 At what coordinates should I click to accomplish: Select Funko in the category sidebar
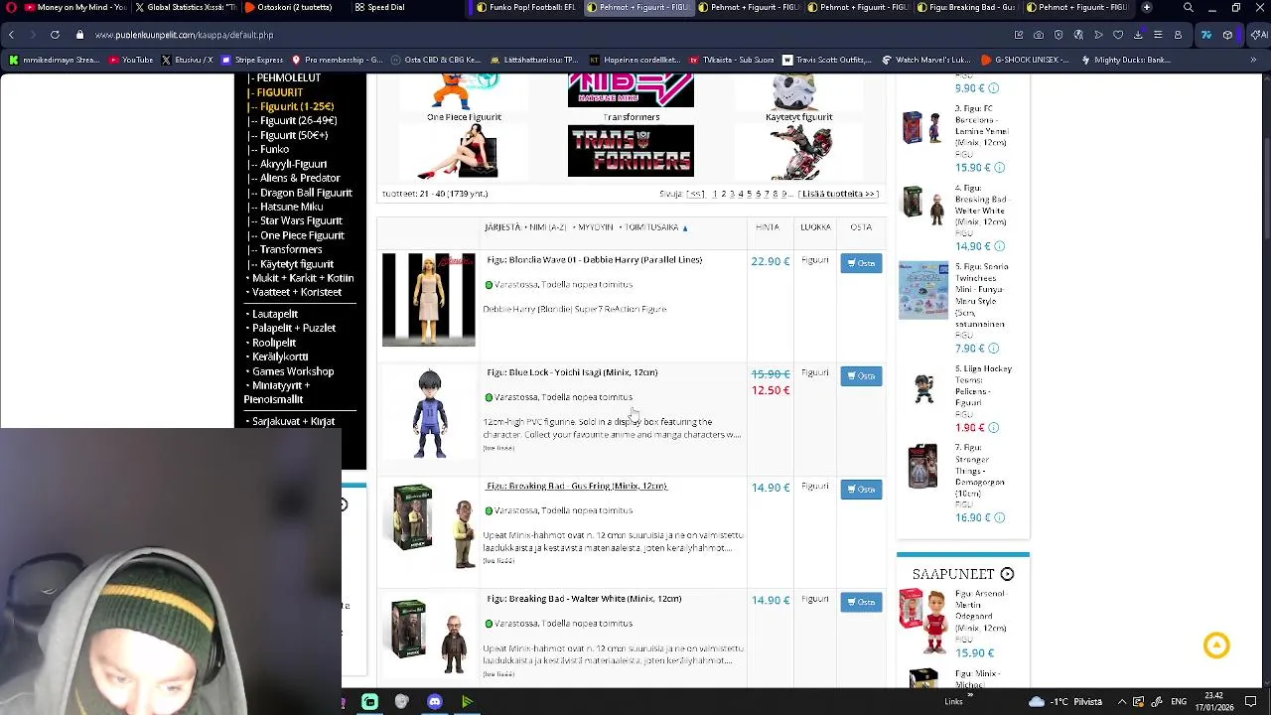274,149
